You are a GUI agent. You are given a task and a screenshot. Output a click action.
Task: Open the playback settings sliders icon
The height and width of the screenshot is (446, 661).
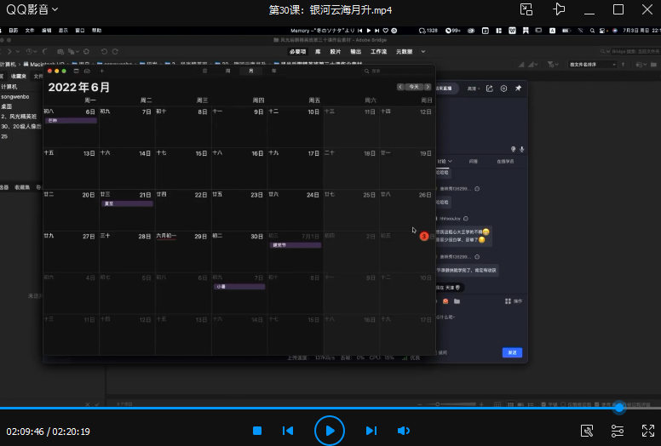618,431
